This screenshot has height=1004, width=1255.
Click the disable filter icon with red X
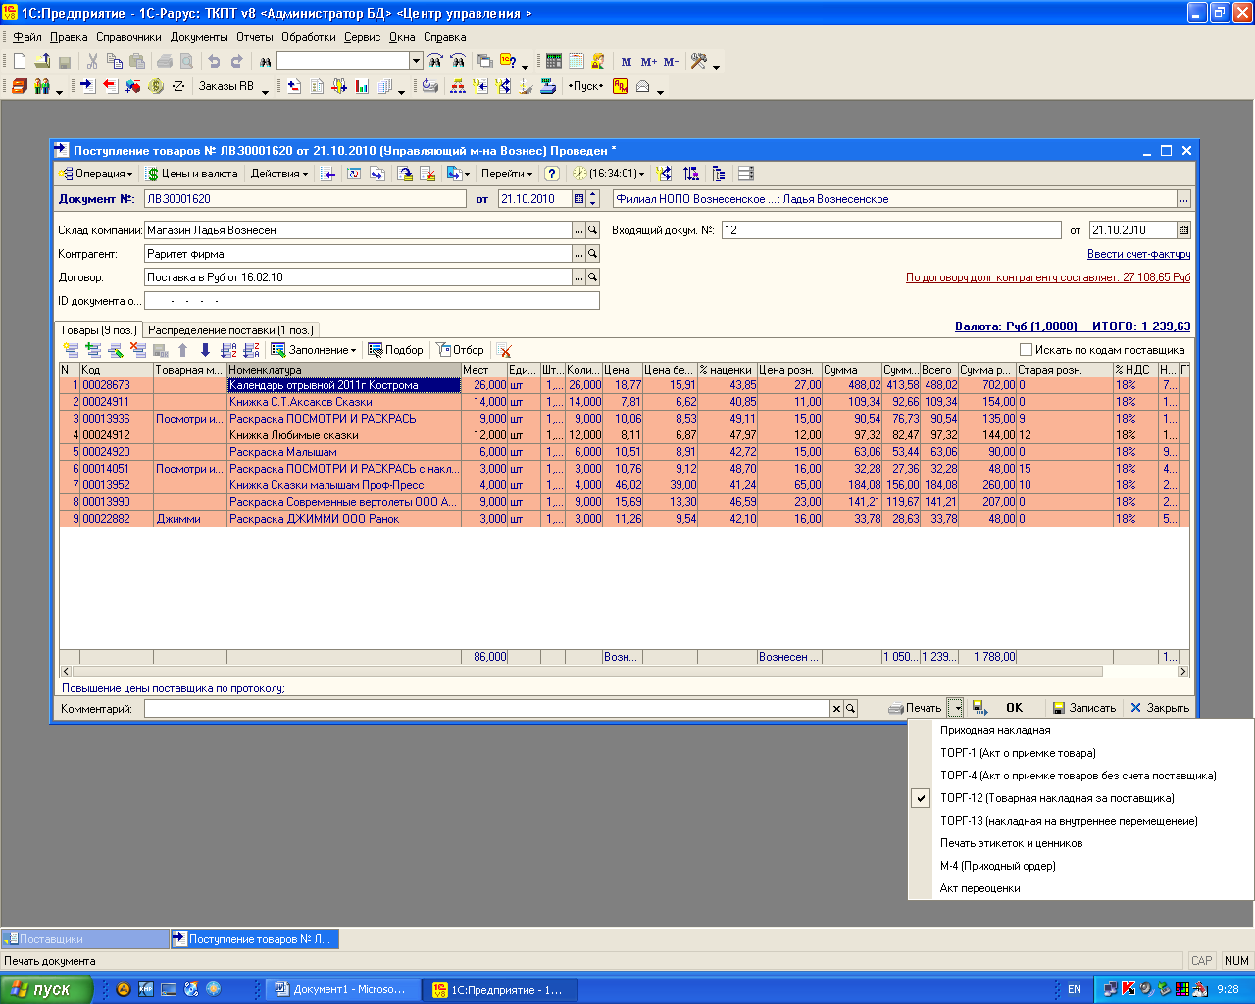[x=504, y=350]
